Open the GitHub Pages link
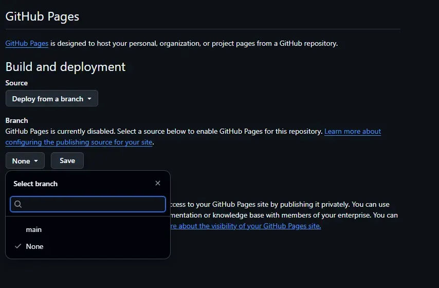This screenshot has width=439, height=288. pos(27,43)
